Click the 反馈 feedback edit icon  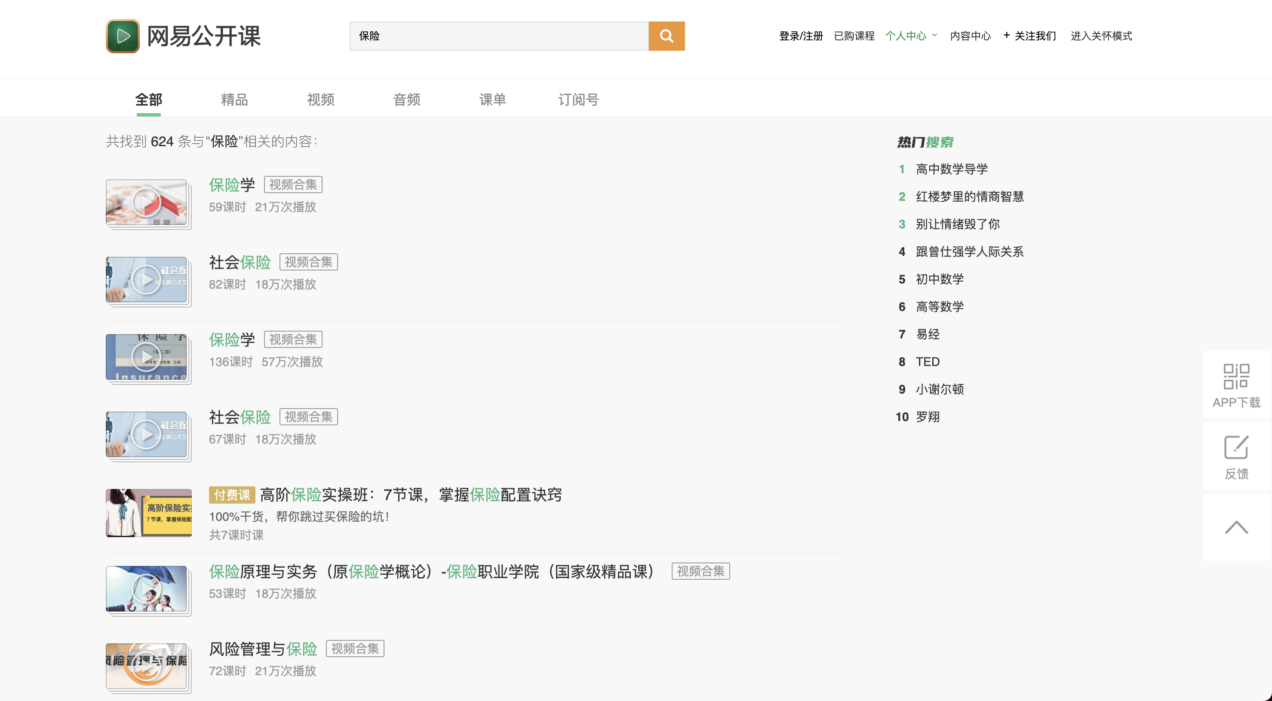[1236, 448]
